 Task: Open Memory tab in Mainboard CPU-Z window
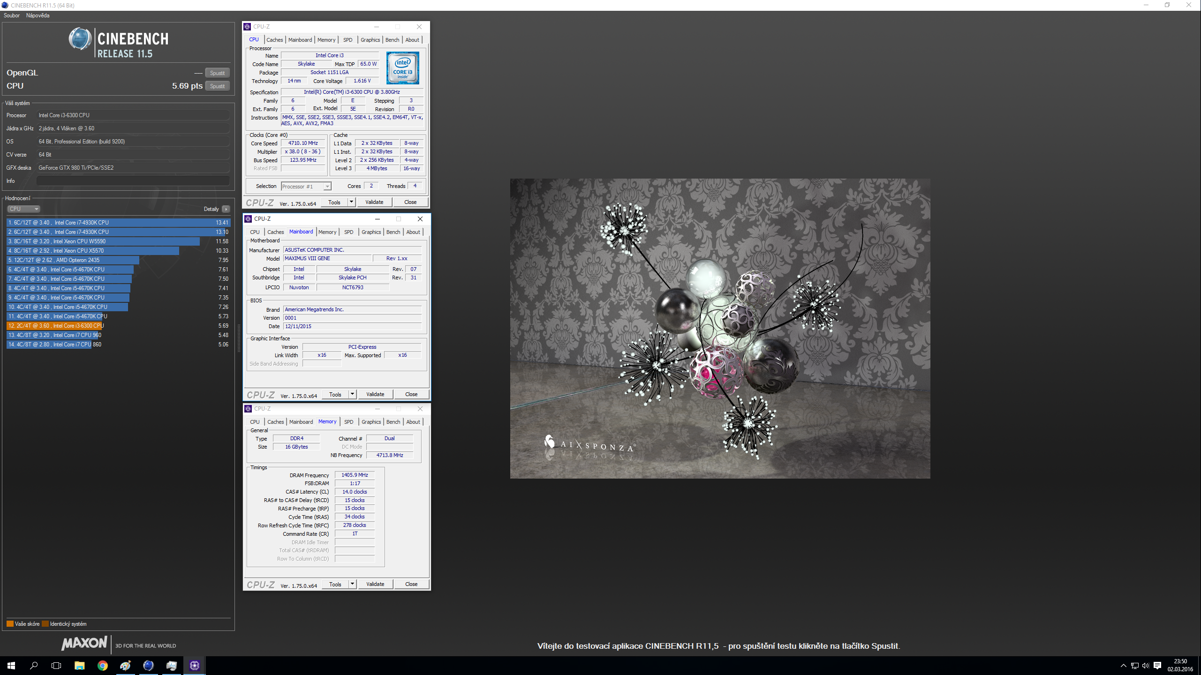(x=327, y=232)
